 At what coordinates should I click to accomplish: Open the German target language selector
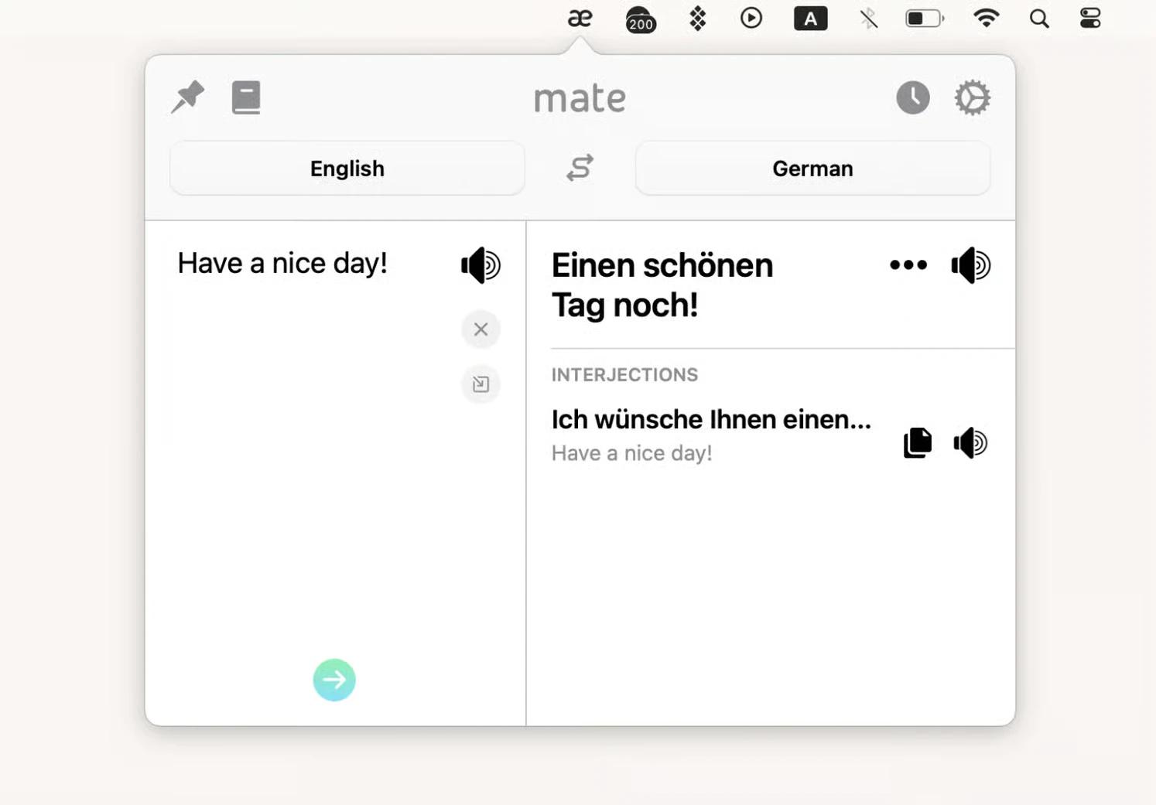(x=812, y=169)
